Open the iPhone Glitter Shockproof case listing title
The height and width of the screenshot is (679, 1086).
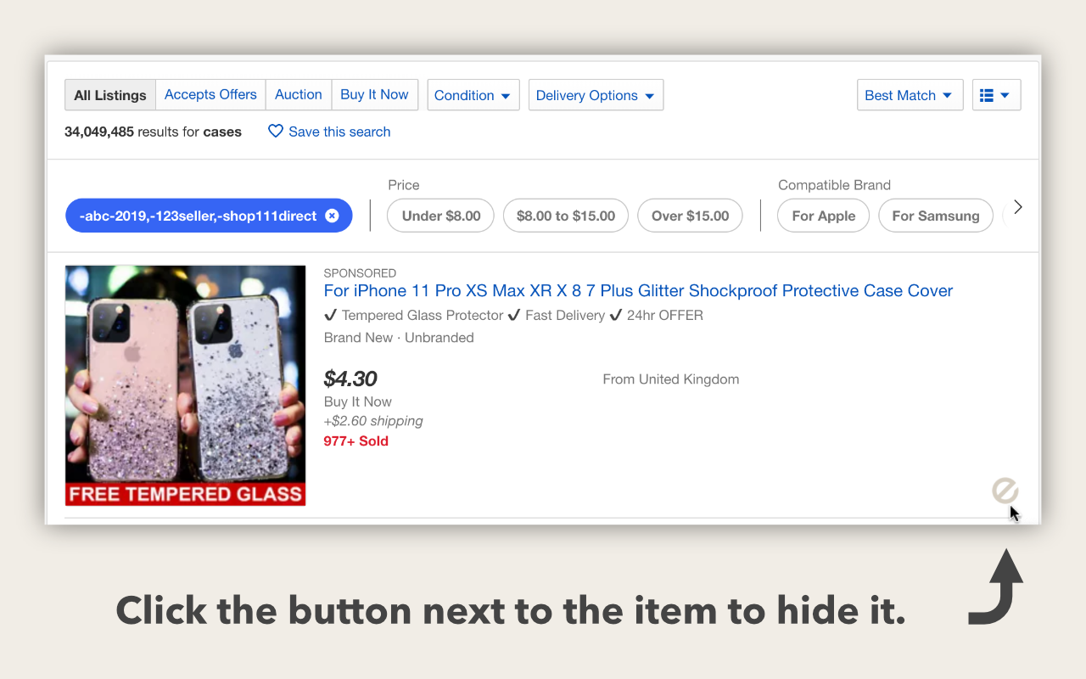coord(638,291)
